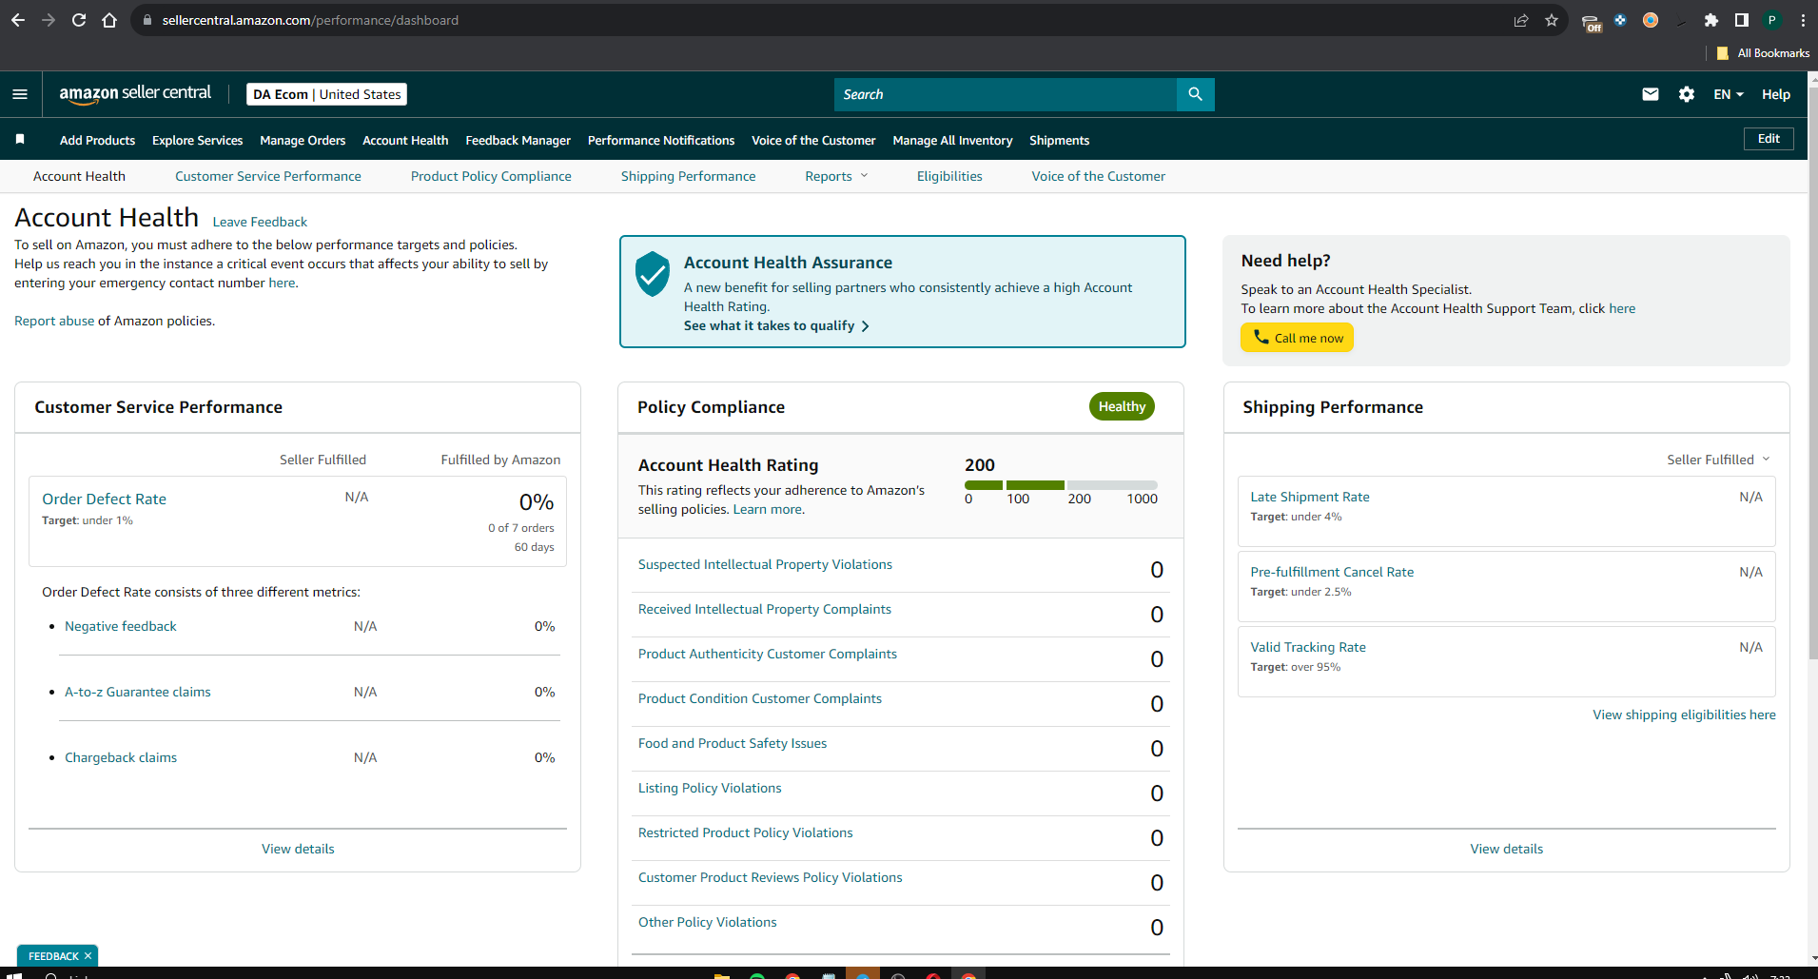The height and width of the screenshot is (979, 1818).
Task: Open Feedback Manager menu item
Action: (x=518, y=140)
